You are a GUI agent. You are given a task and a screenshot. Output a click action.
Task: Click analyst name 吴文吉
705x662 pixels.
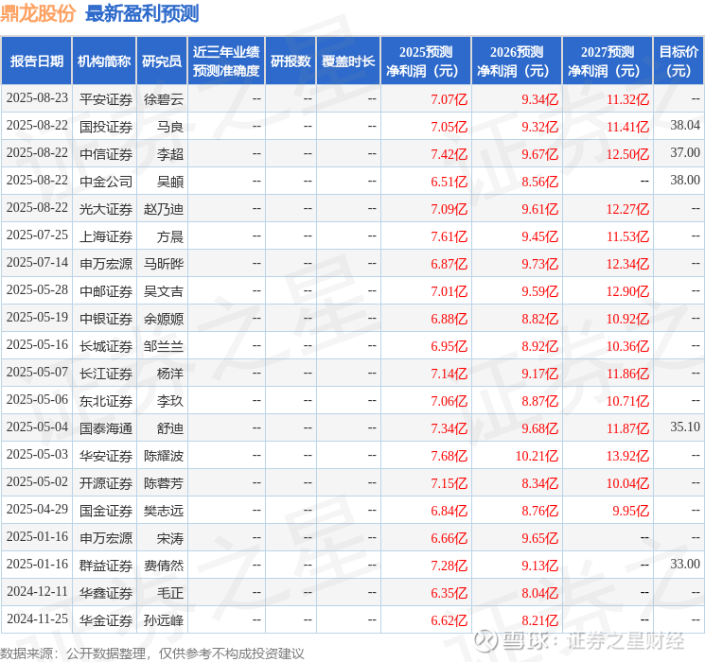(x=163, y=291)
